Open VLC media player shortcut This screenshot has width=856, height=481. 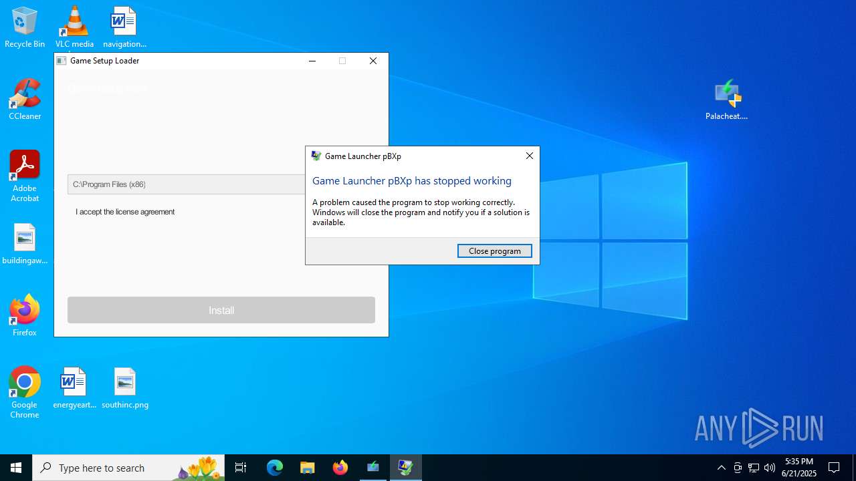74,27
